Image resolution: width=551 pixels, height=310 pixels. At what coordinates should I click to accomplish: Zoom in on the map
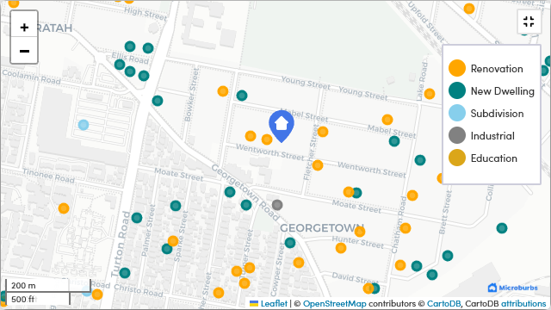(24, 27)
